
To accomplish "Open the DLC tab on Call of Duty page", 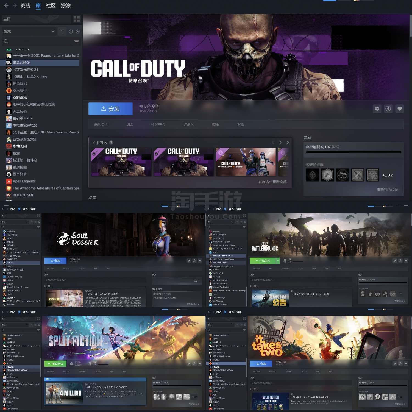I will [130, 124].
